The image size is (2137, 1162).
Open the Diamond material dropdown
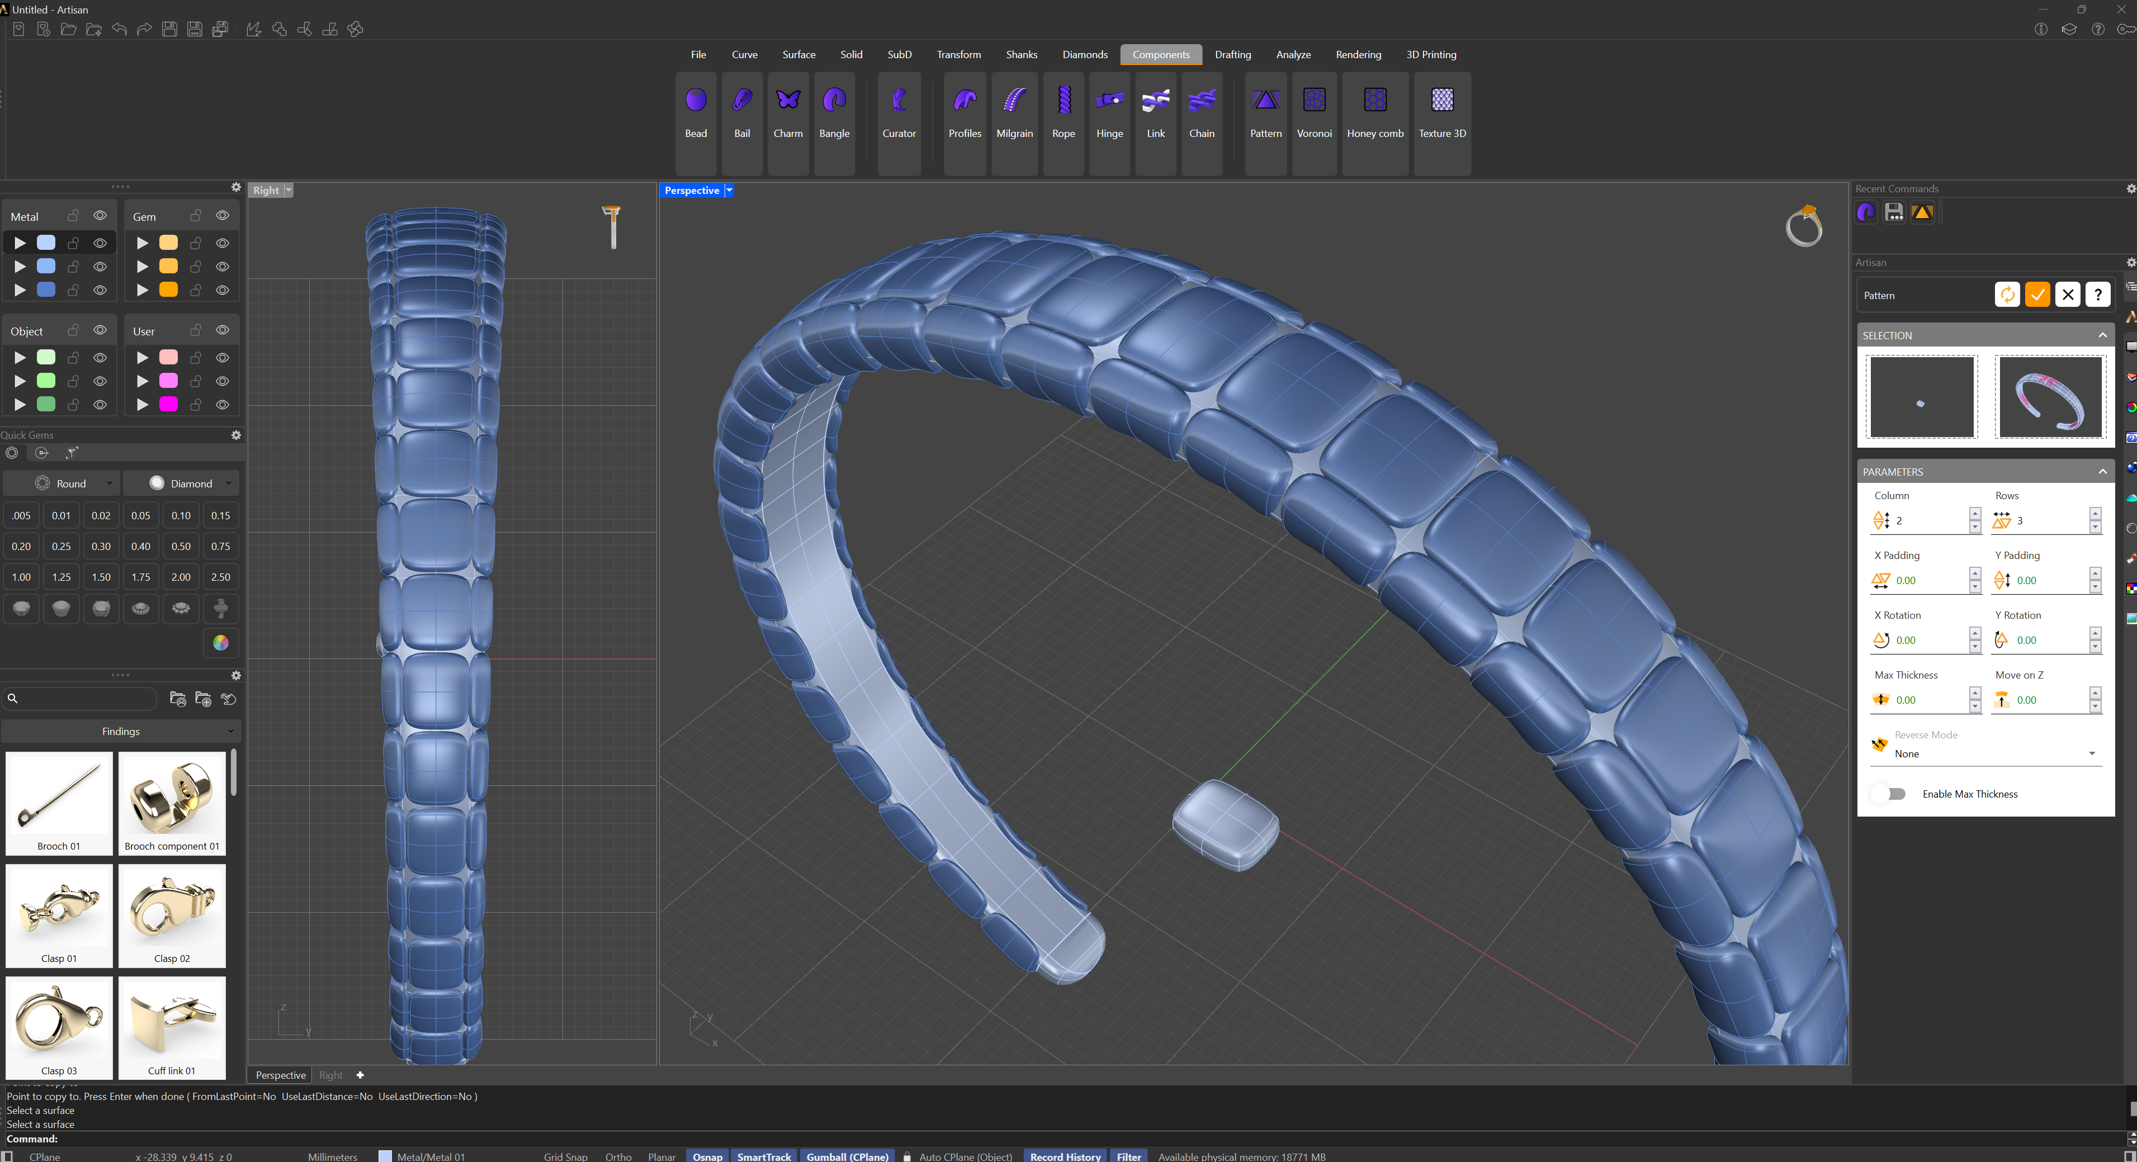click(x=182, y=483)
